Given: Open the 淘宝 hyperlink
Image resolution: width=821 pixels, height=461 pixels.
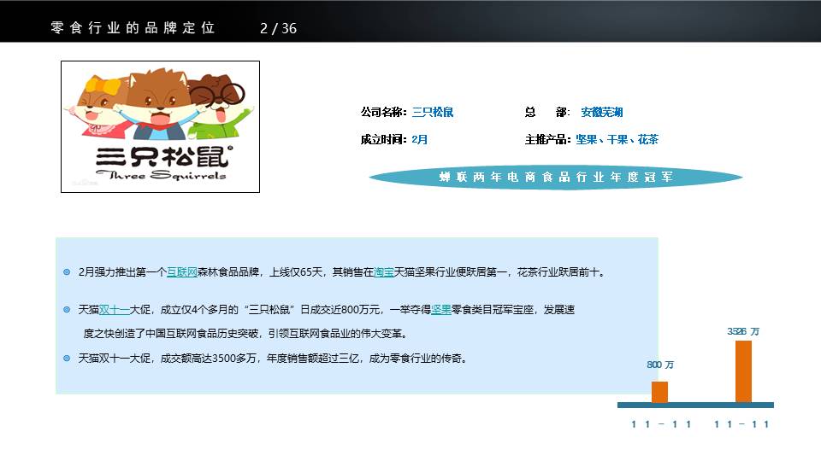Looking at the screenshot, I should [x=384, y=271].
